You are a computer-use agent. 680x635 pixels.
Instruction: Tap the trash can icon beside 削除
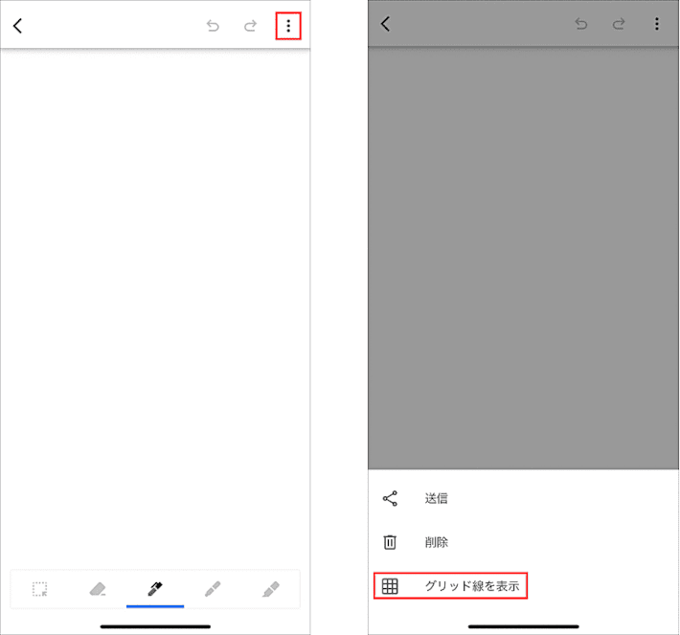[390, 542]
